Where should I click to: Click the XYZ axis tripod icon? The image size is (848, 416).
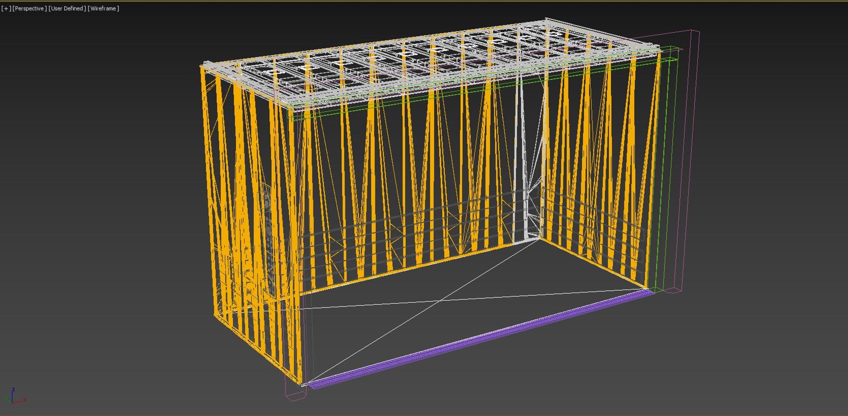(x=15, y=396)
